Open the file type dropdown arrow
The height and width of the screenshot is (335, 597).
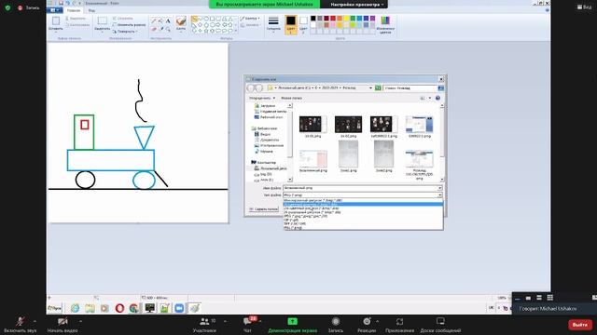pos(439,194)
